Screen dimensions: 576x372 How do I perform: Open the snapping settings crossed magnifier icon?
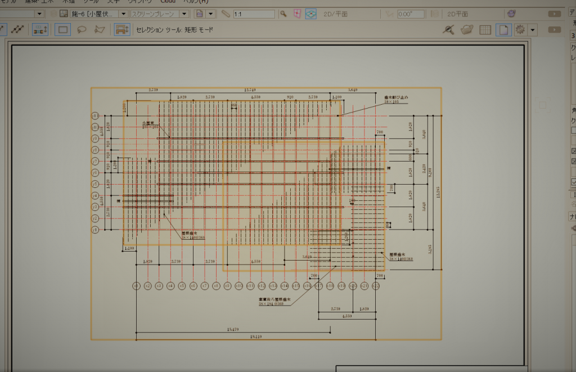[x=448, y=30]
